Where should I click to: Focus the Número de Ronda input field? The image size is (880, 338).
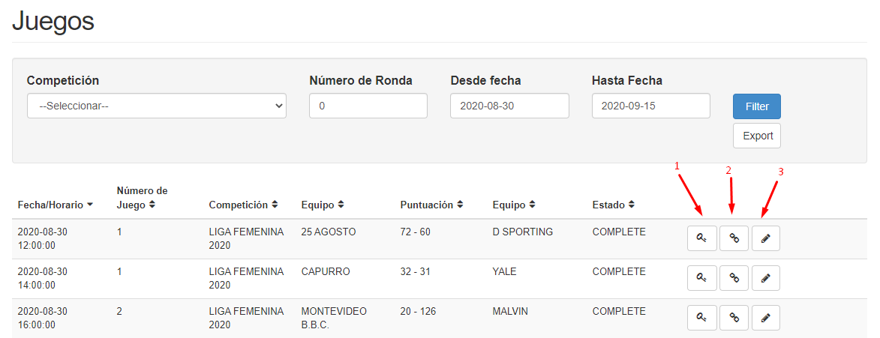(368, 106)
